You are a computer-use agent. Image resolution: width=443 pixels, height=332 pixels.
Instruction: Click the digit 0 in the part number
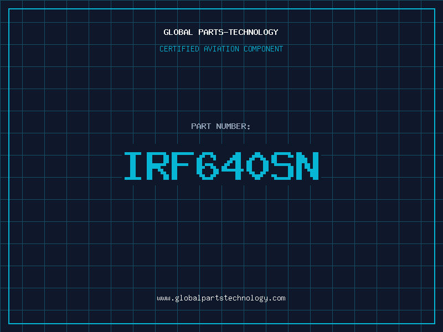click(x=258, y=166)
